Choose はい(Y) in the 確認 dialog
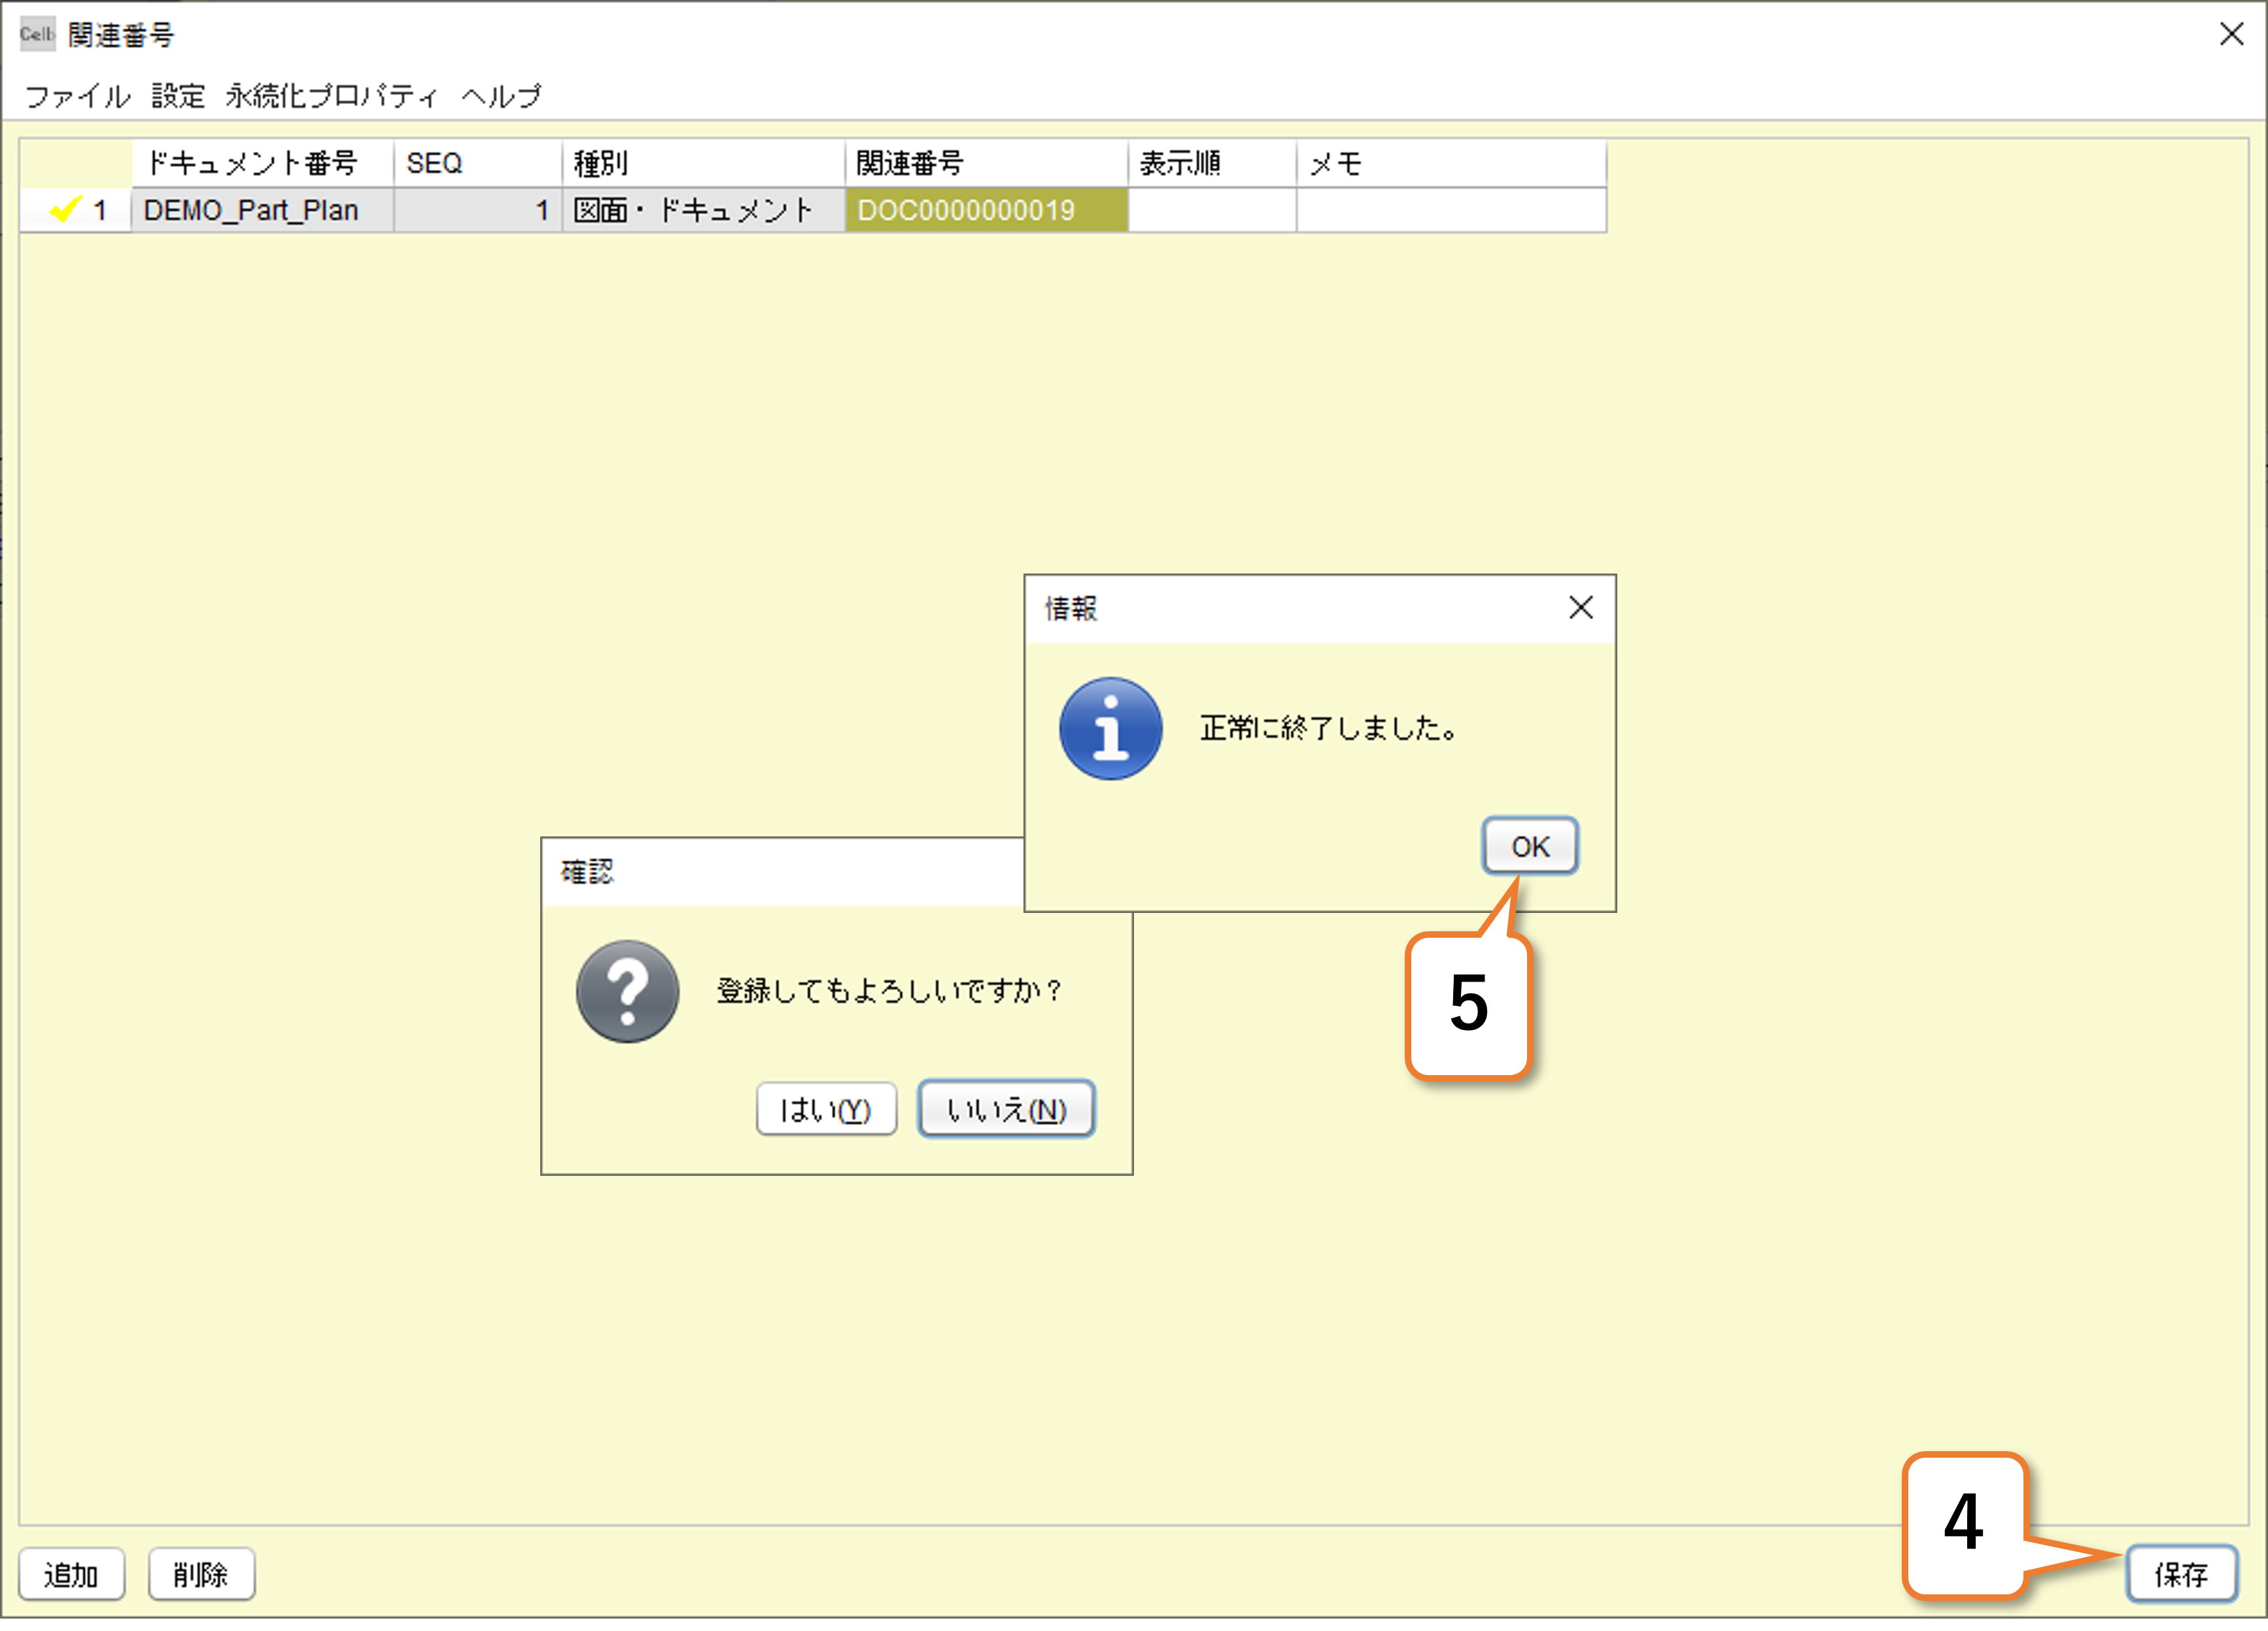The image size is (2268, 1631). tap(826, 1109)
